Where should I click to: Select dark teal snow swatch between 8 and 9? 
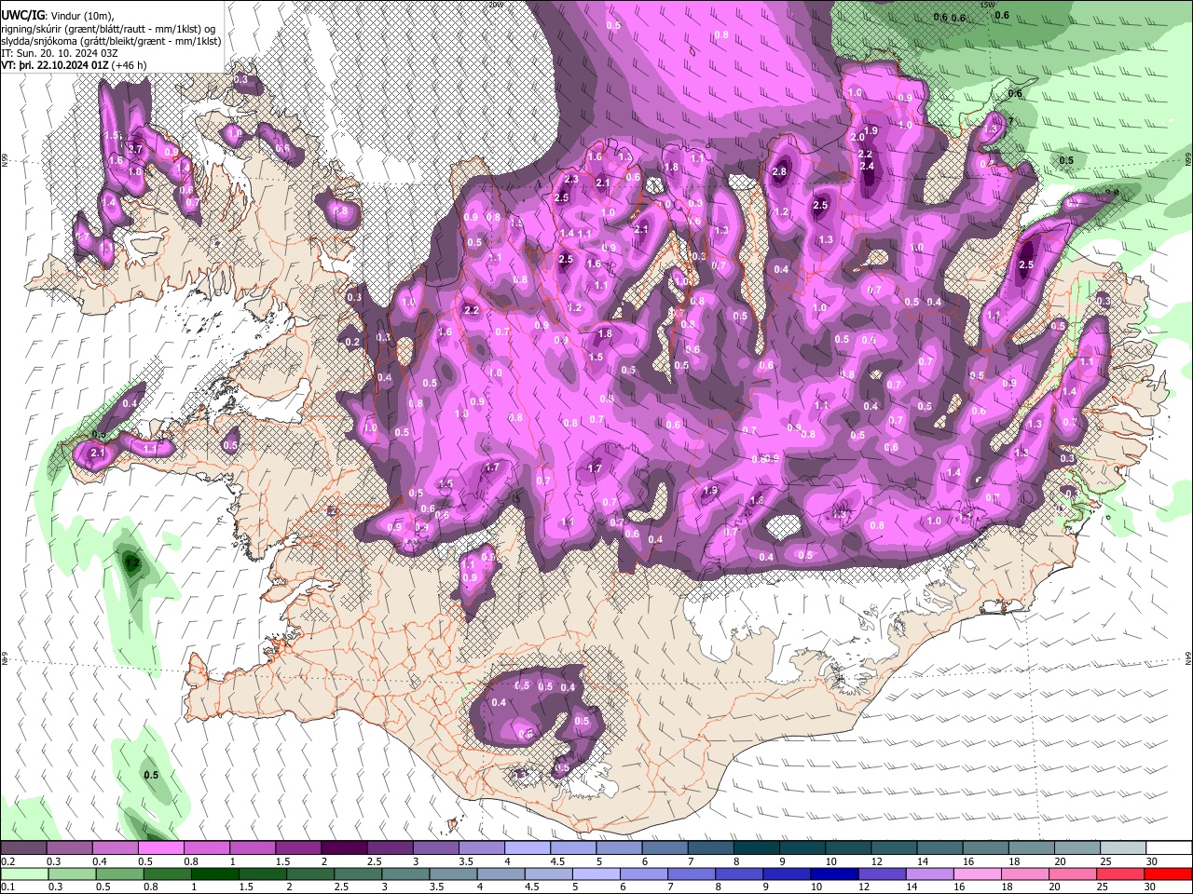coord(755,847)
